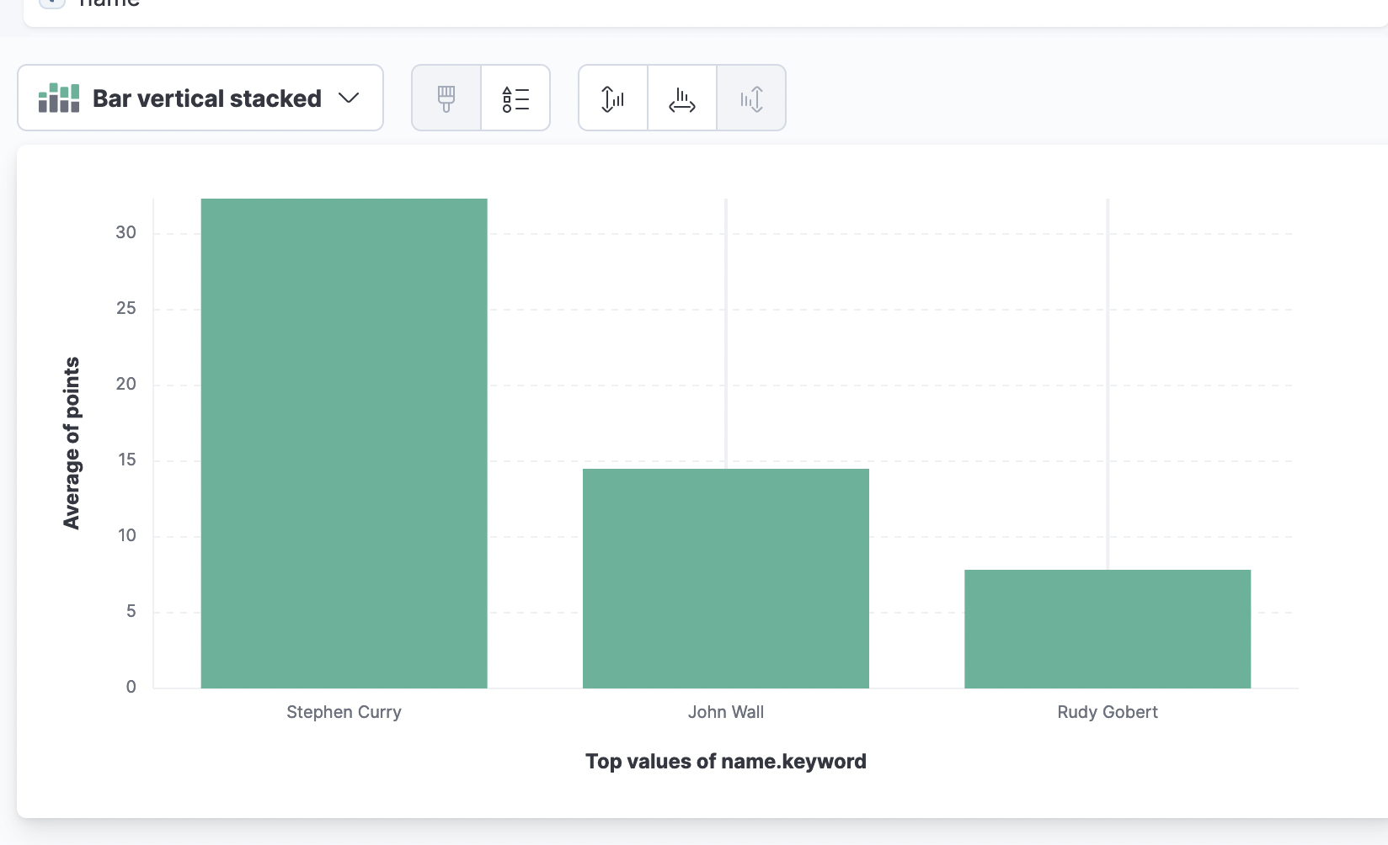Open visual options with the brush icon
This screenshot has width=1388, height=845.
click(446, 98)
